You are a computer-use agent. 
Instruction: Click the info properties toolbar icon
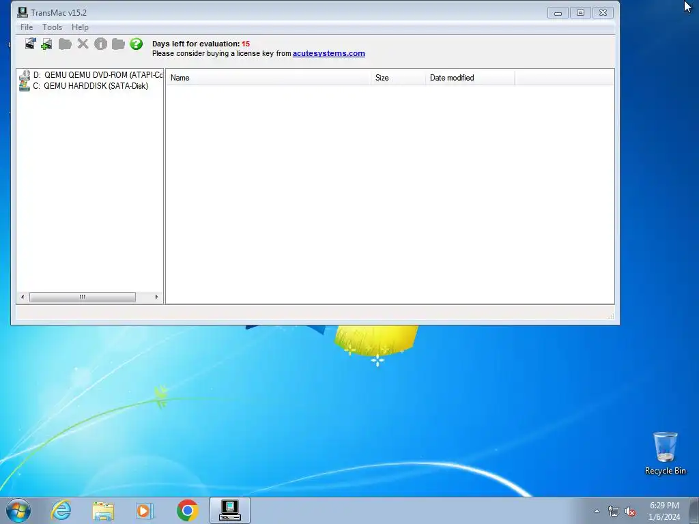click(x=101, y=44)
